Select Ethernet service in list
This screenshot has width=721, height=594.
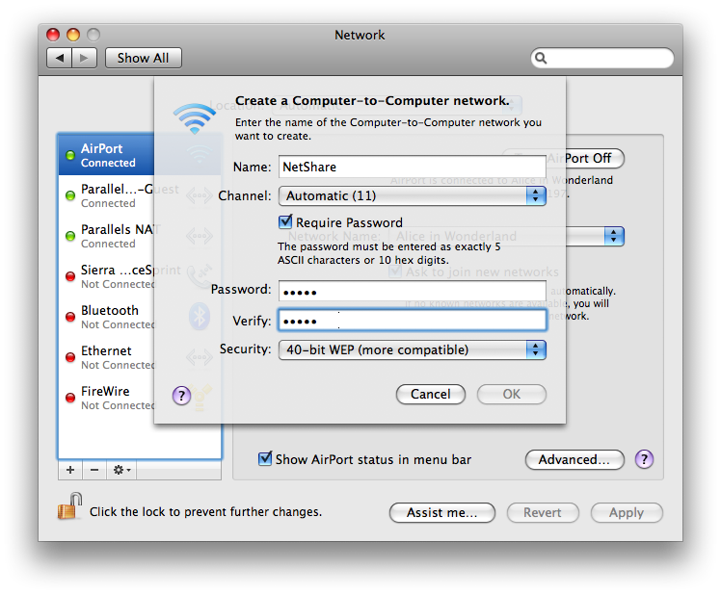tap(106, 357)
